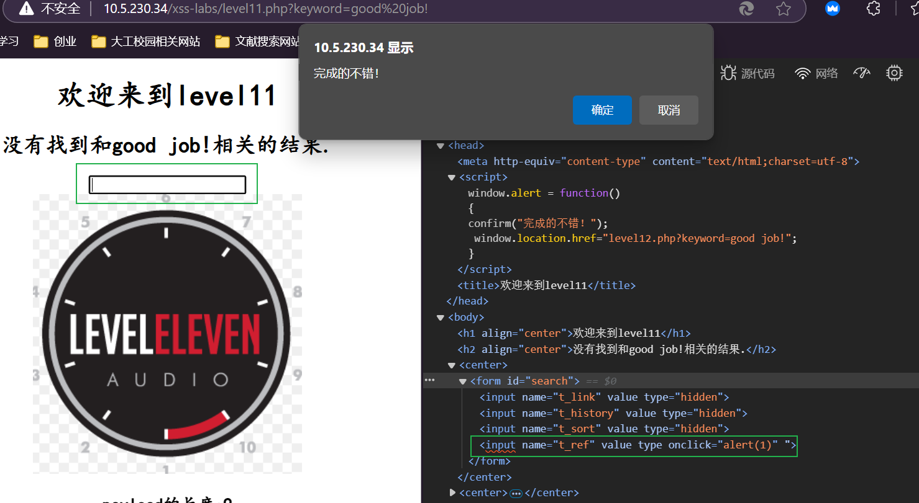Screen dimensions: 919x503
Task: Click the page heading 欢迎来到level11
Action: coord(167,96)
